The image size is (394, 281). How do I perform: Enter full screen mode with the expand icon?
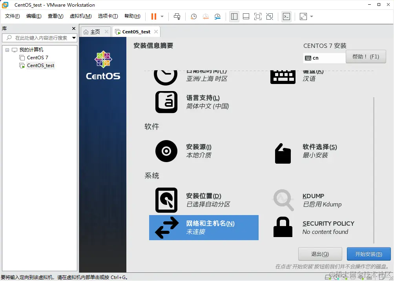pyautogui.click(x=303, y=16)
